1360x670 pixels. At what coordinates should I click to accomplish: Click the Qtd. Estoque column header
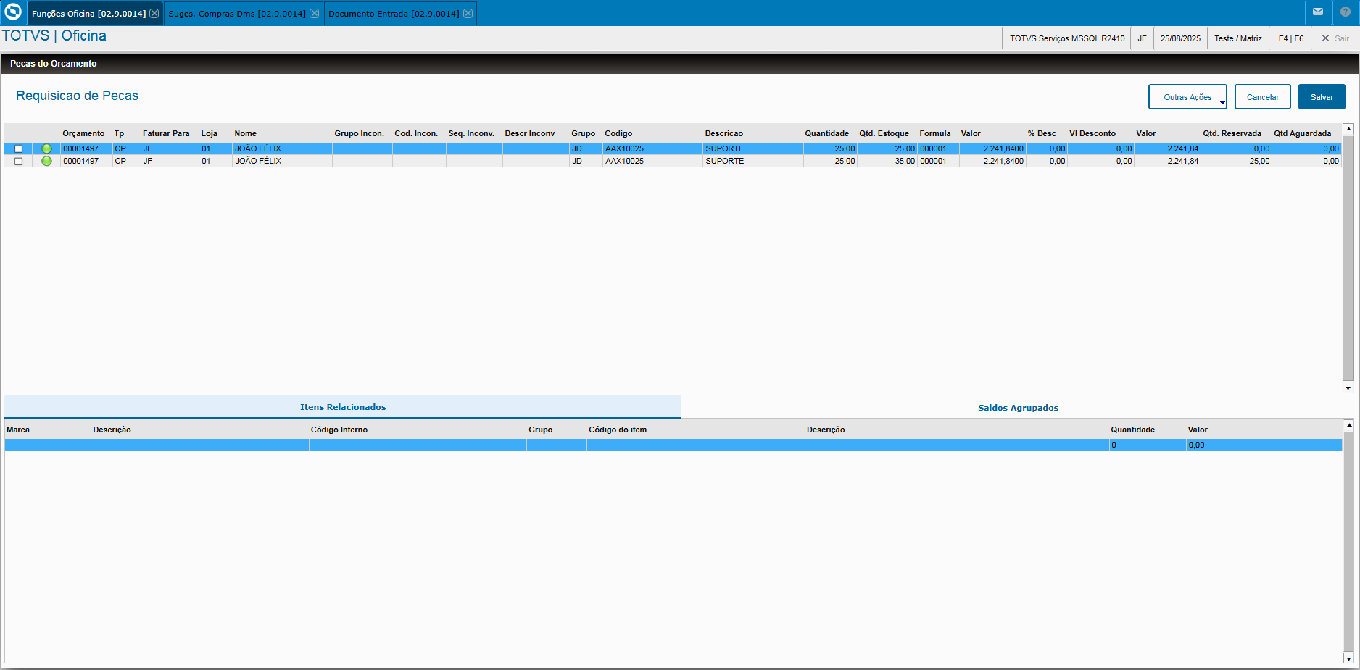point(884,133)
